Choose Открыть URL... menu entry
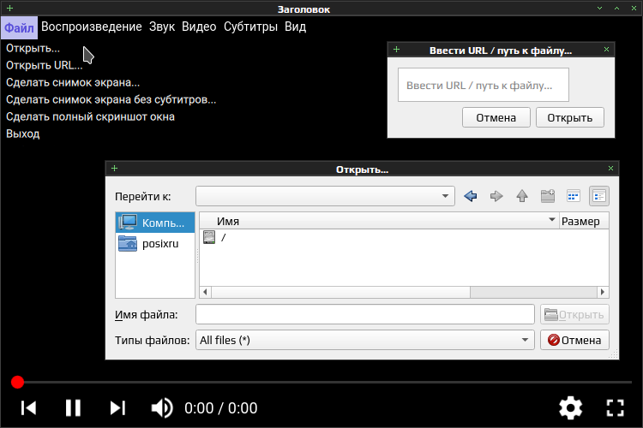The height and width of the screenshot is (428, 643). coord(45,66)
